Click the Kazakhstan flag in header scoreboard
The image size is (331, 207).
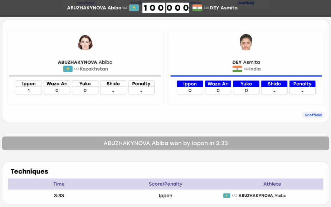[134, 8]
